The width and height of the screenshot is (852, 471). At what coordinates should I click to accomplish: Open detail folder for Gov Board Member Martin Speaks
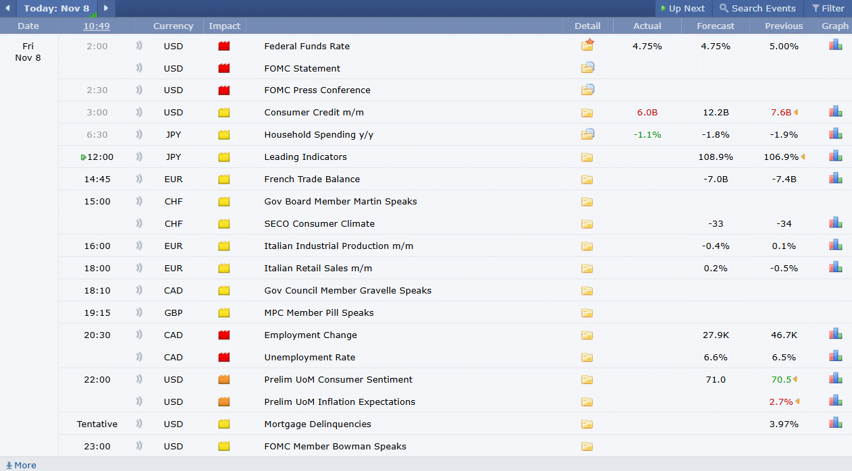click(x=587, y=202)
